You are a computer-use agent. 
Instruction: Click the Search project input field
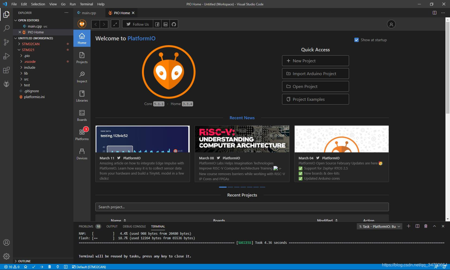(x=242, y=207)
